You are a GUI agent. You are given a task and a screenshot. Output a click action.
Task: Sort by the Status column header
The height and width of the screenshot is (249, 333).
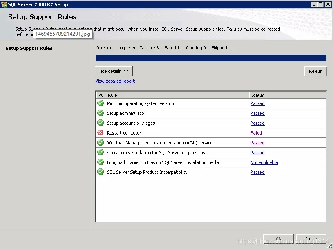[x=288, y=95]
